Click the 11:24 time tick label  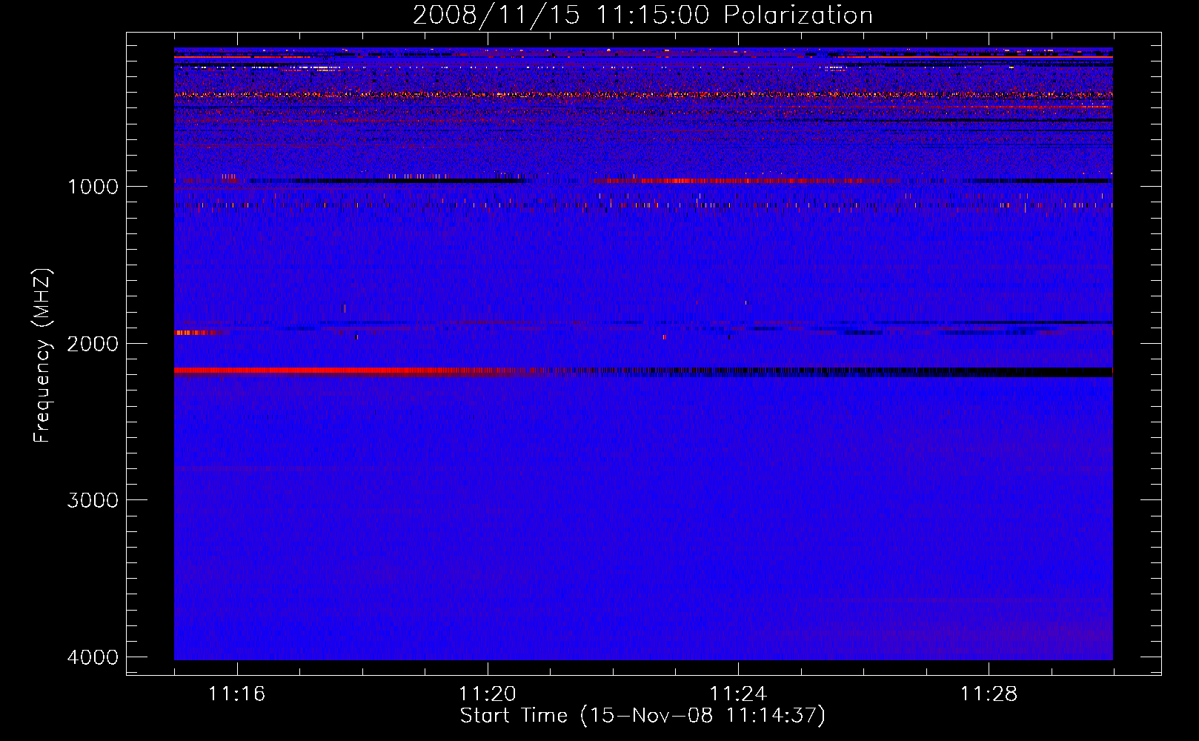(x=738, y=694)
